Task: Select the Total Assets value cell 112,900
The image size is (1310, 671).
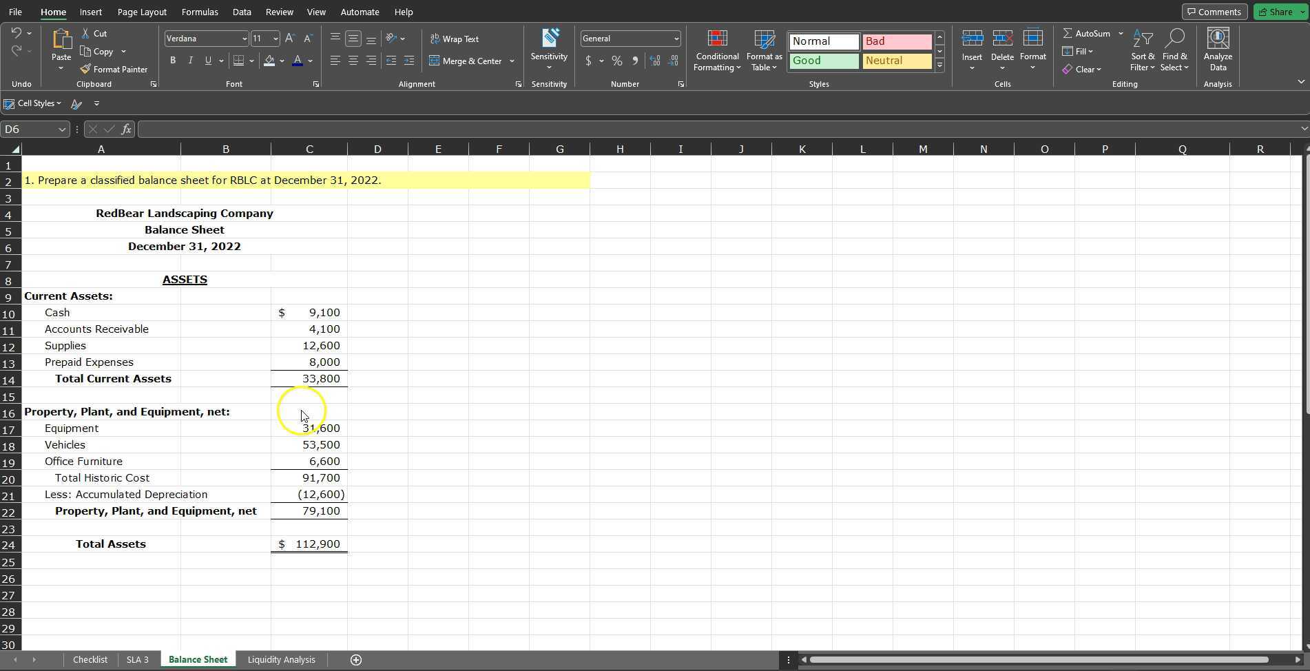Action: point(309,544)
